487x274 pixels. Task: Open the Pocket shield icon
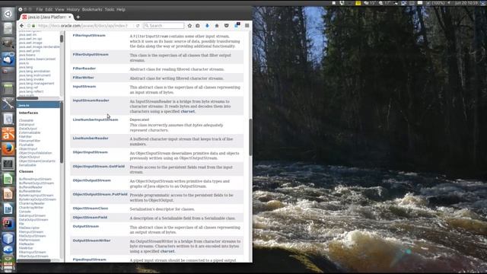(x=227, y=26)
